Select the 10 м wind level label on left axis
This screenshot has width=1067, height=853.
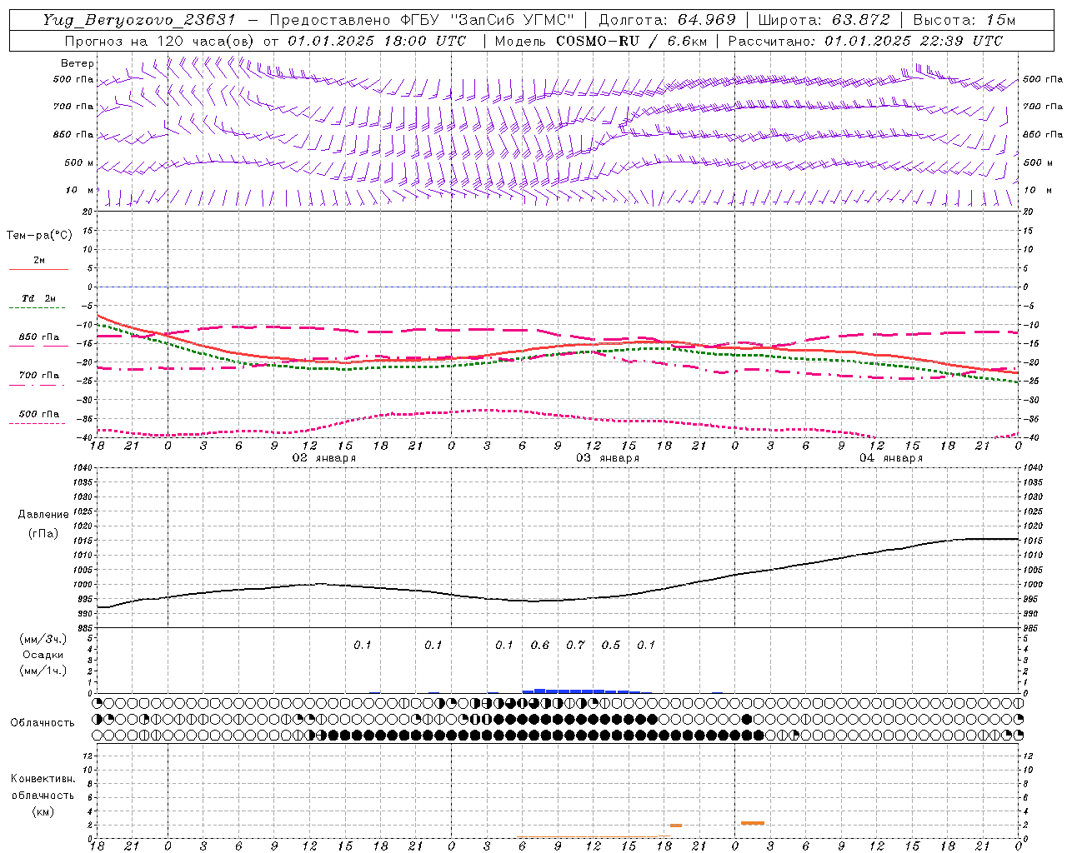(x=80, y=190)
